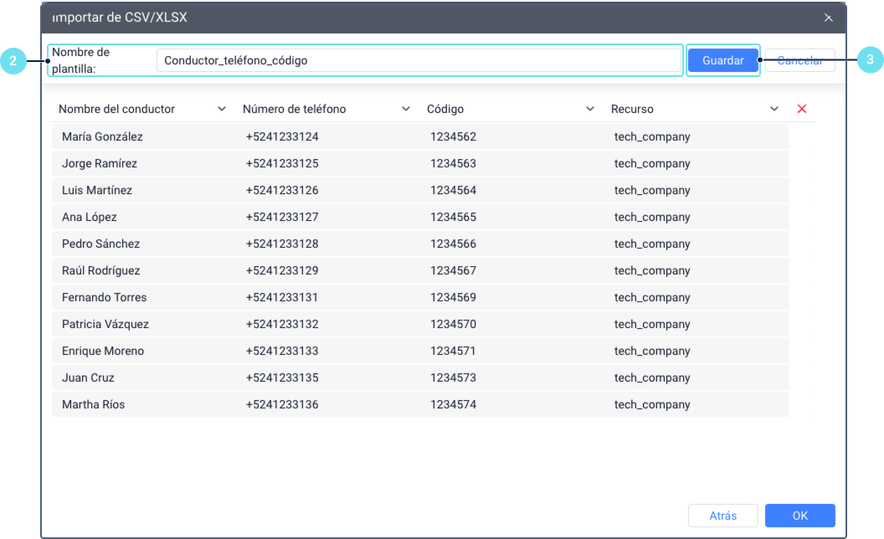884x539 pixels.
Task: Expand the Recurso column dropdown
Action: click(x=774, y=109)
